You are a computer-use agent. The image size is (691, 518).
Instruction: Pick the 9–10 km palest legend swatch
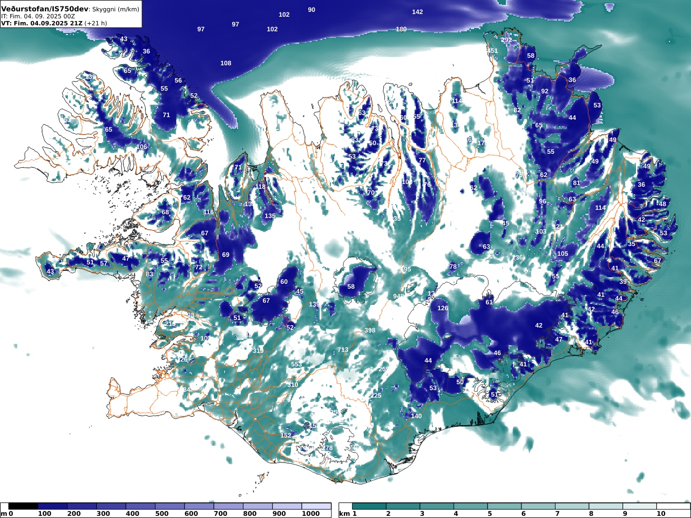pos(639,506)
